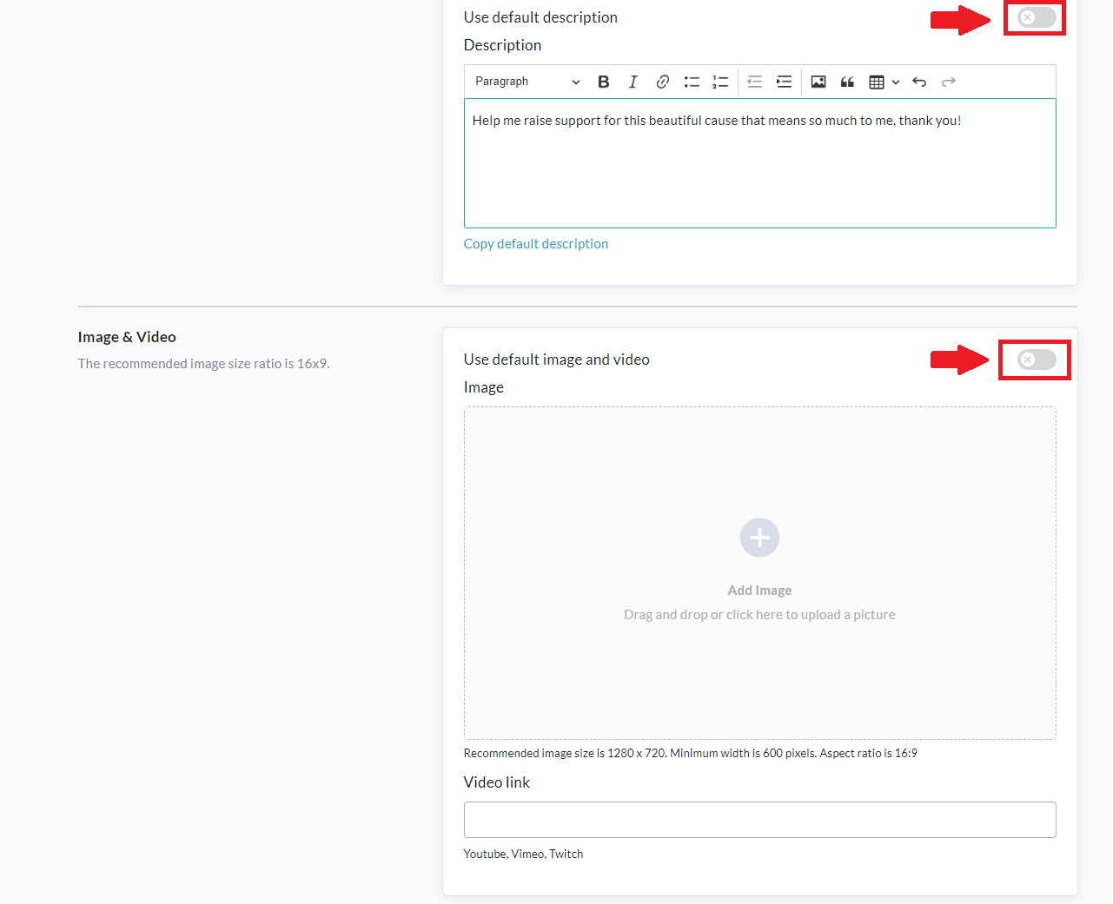1113x904 pixels.
Task: Add a block quote
Action: (x=847, y=82)
